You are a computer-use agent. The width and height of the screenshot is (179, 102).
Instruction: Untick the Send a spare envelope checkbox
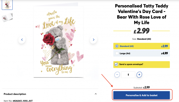[116, 65]
